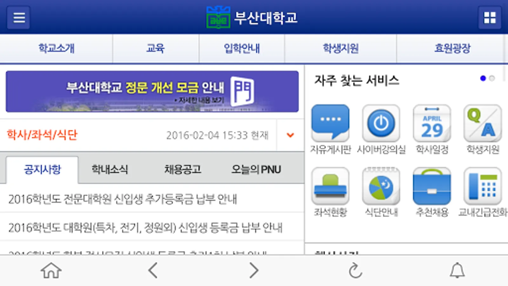Select the 교육 menu
The width and height of the screenshot is (508, 286).
point(156,48)
